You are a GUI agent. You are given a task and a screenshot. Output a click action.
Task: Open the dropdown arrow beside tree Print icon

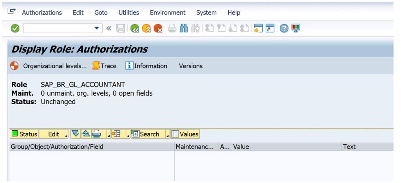[x=108, y=136]
